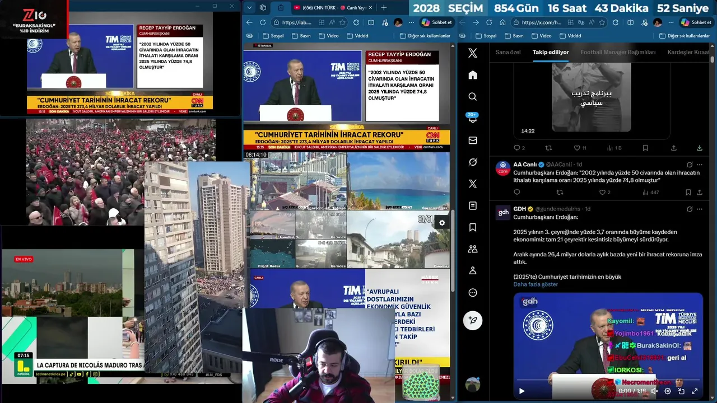Image resolution: width=717 pixels, height=403 pixels.
Task: Expand Diğer sık kullanılanlar in left browser
Action: (424, 36)
